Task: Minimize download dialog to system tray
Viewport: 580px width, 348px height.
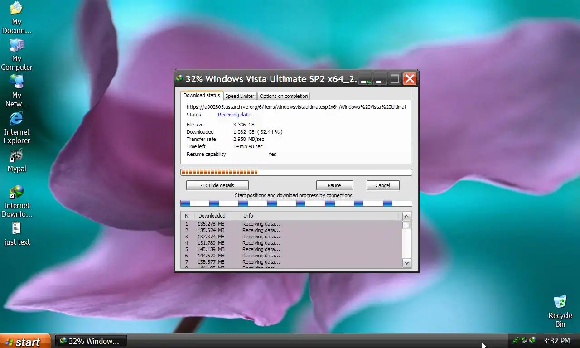Action: (365, 79)
